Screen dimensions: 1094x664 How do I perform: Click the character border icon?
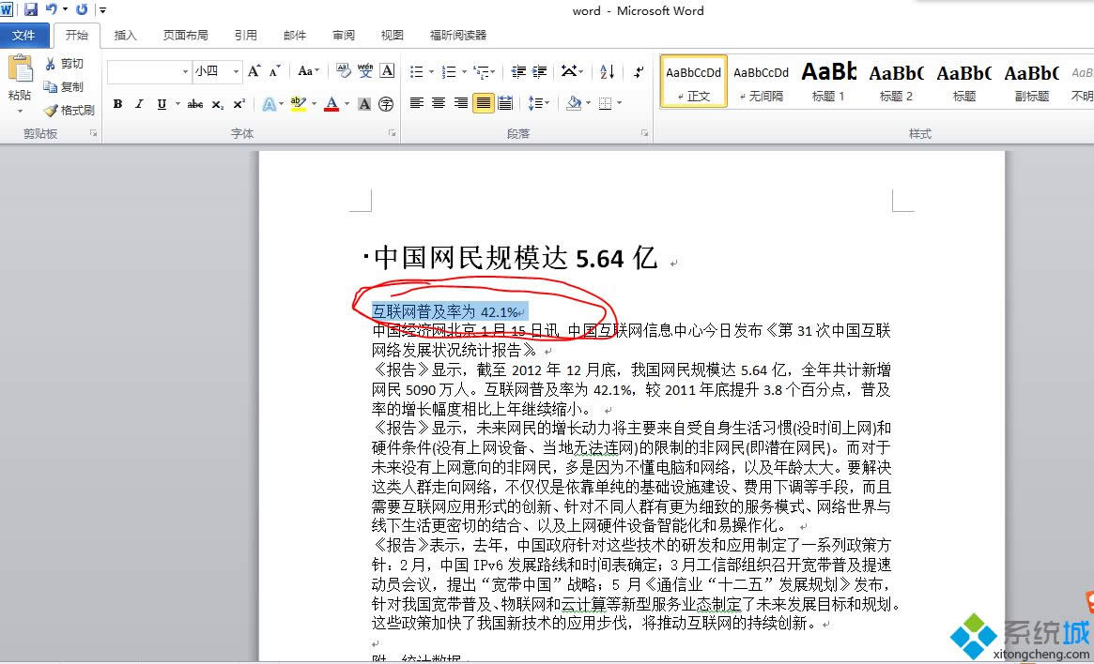[387, 70]
